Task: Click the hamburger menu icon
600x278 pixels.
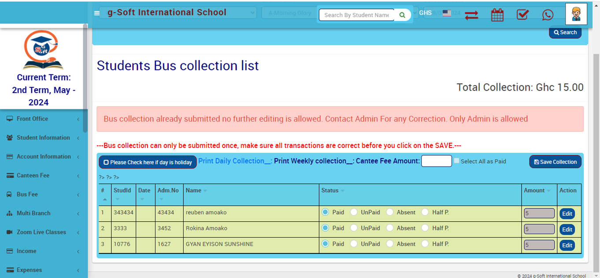Action: (97, 13)
